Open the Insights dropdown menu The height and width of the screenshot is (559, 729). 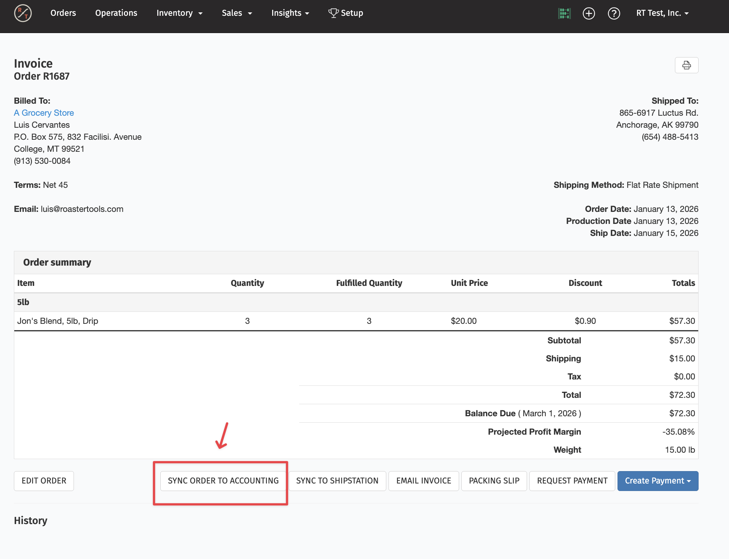pyautogui.click(x=290, y=13)
